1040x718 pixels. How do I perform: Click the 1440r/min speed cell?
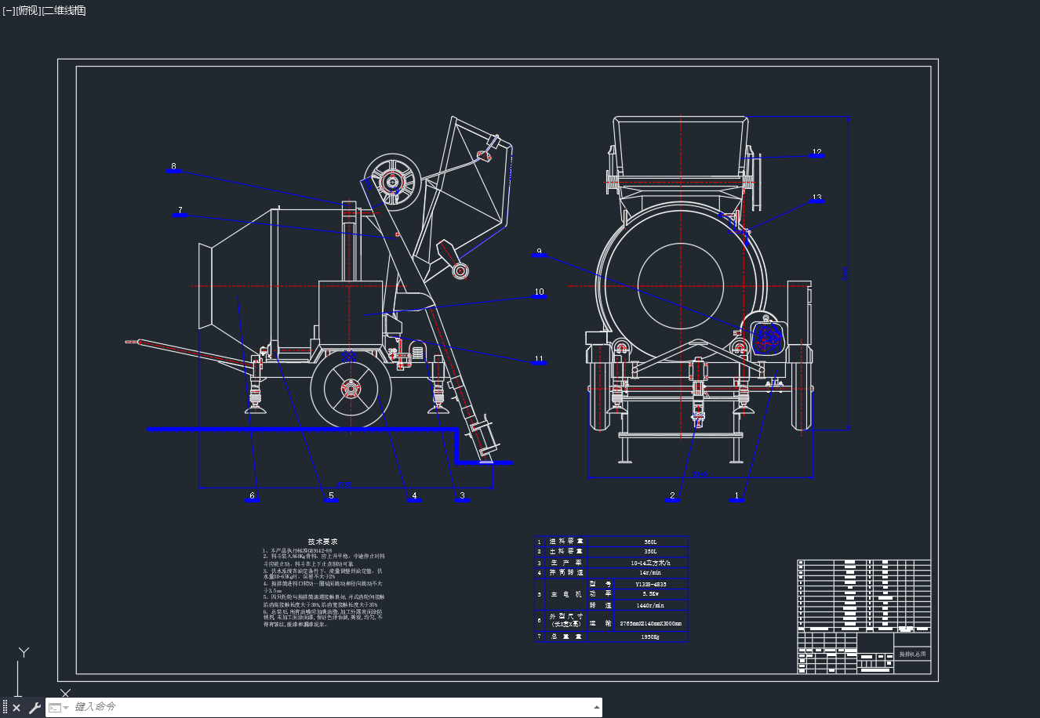click(x=650, y=605)
